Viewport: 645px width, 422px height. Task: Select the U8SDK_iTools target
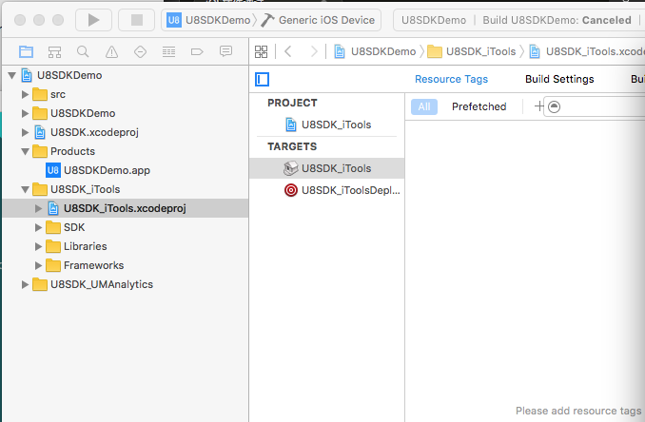(x=327, y=168)
